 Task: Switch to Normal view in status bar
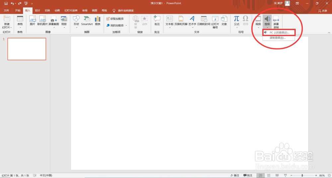(x=260, y=175)
